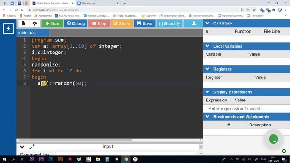Viewport: 290px width, 163px height.
Task: Run the Pascal program
Action: coord(53,24)
